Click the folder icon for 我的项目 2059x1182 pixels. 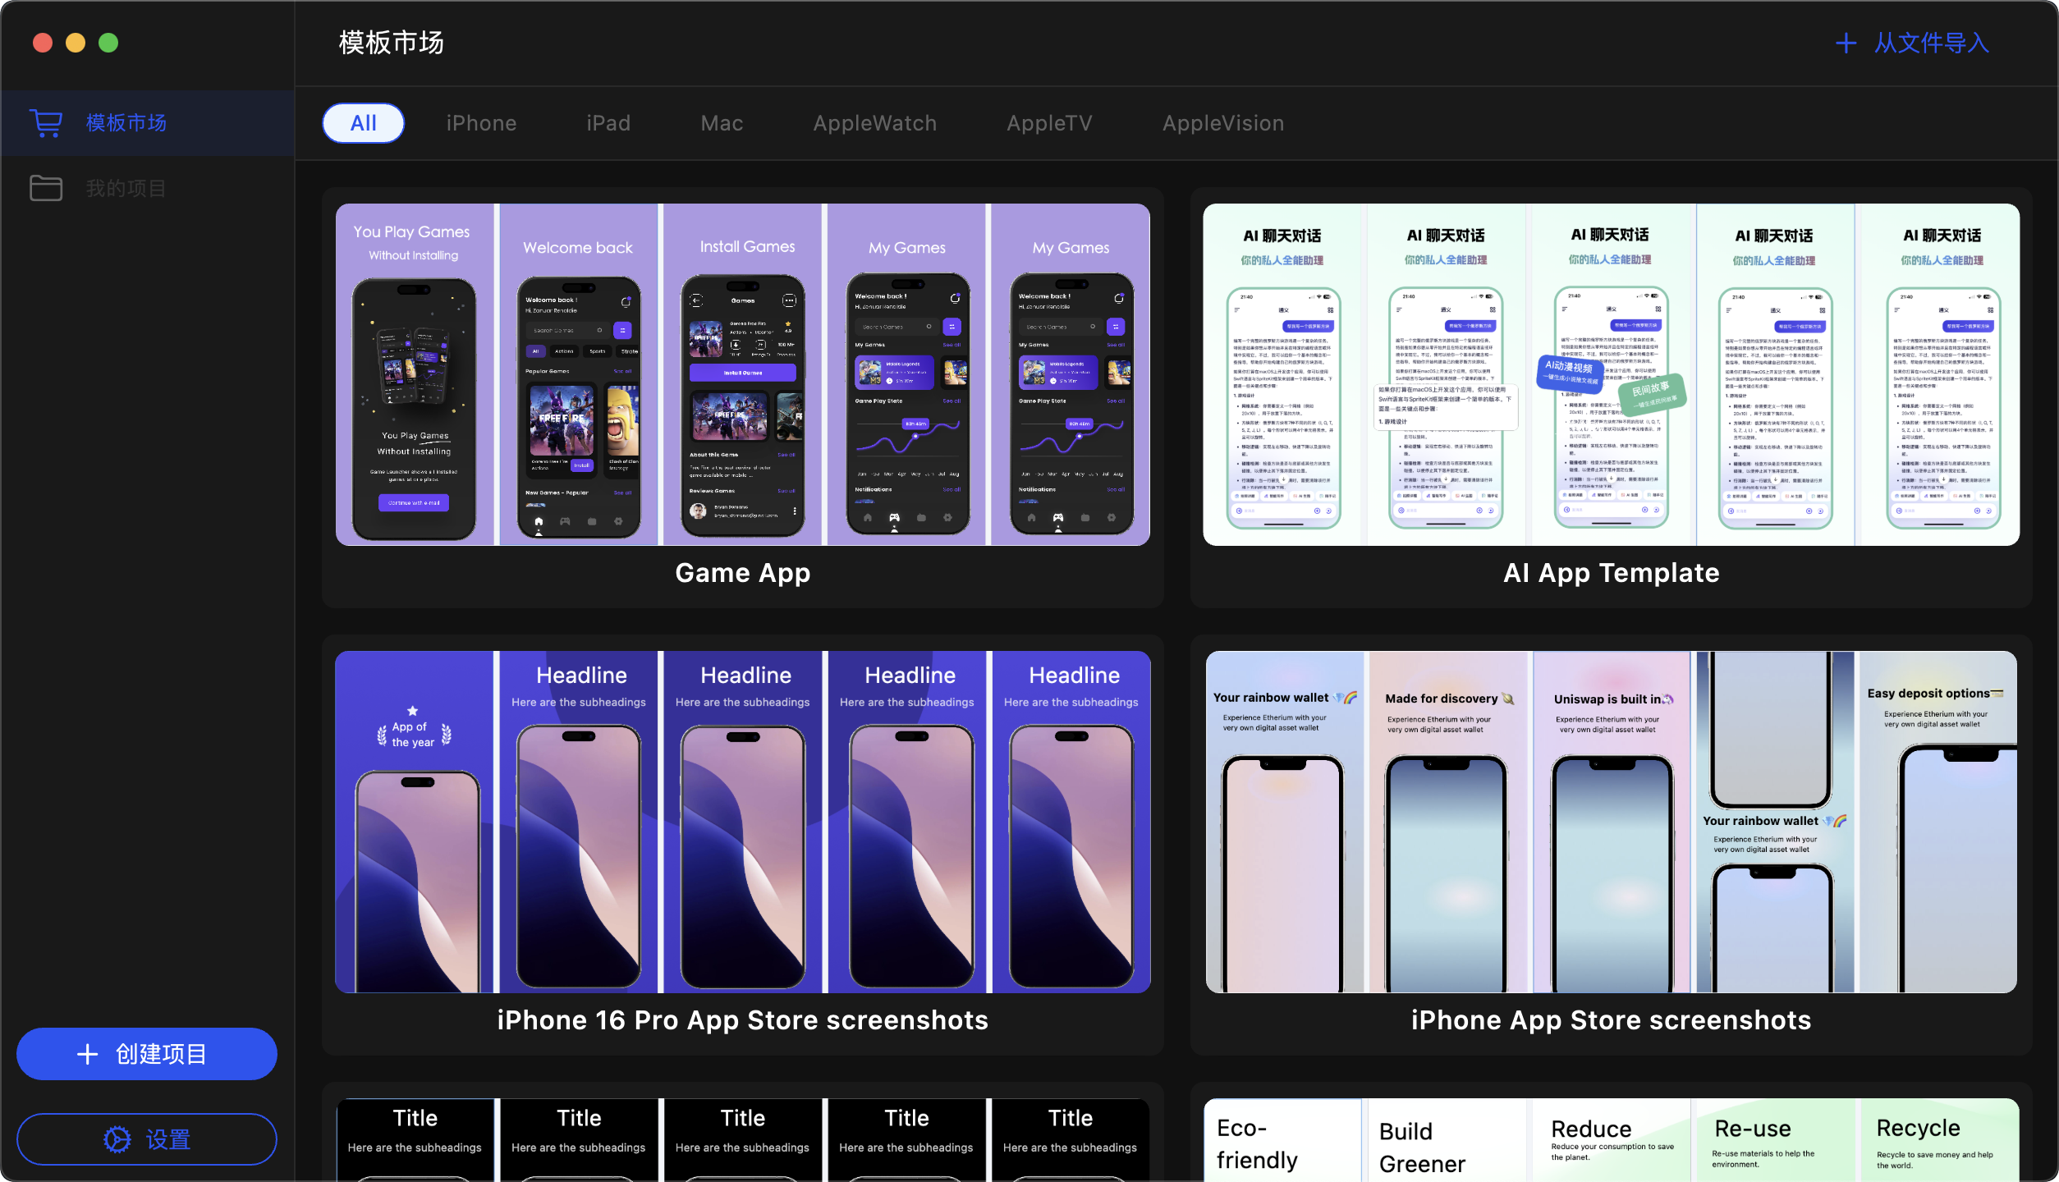[46, 188]
